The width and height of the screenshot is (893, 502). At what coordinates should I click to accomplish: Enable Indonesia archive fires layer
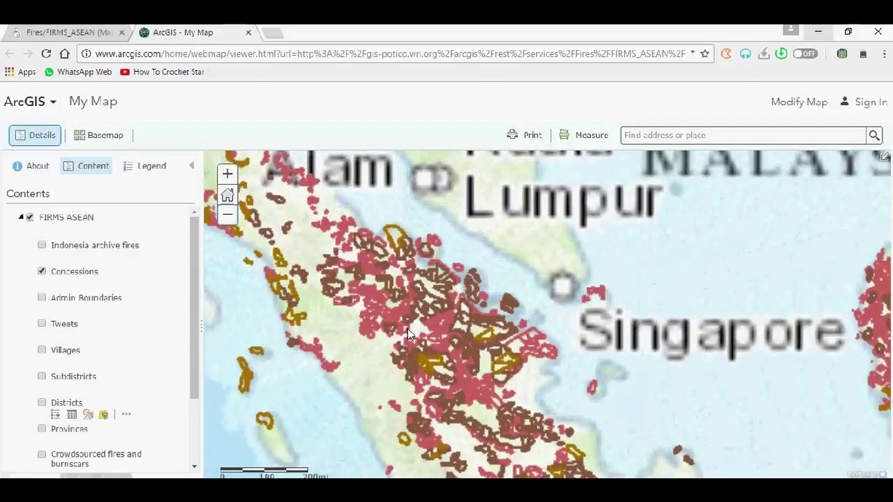42,245
